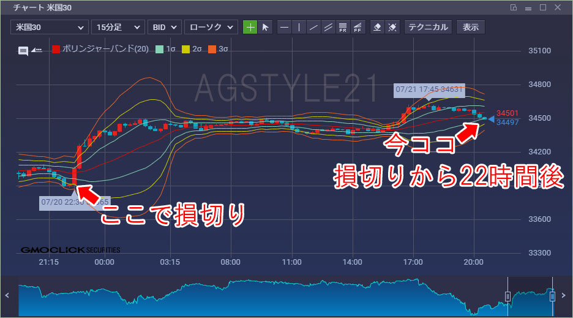Viewport: 573px width, 318px height.
Task: Open the 米国30 symbol dropdown
Action: [x=50, y=27]
